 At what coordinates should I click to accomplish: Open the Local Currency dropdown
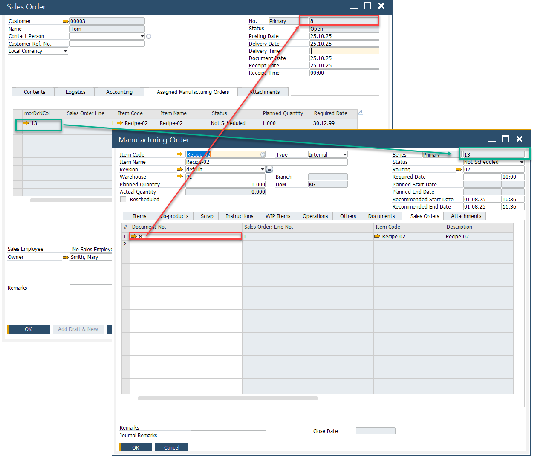tap(65, 51)
